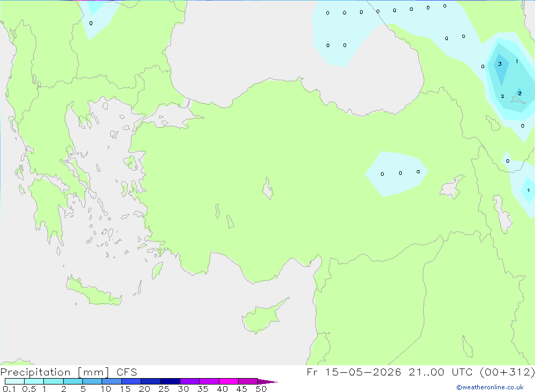Click the 45–50 mm legend color swatch
The height and width of the screenshot is (392, 535).
(x=248, y=381)
